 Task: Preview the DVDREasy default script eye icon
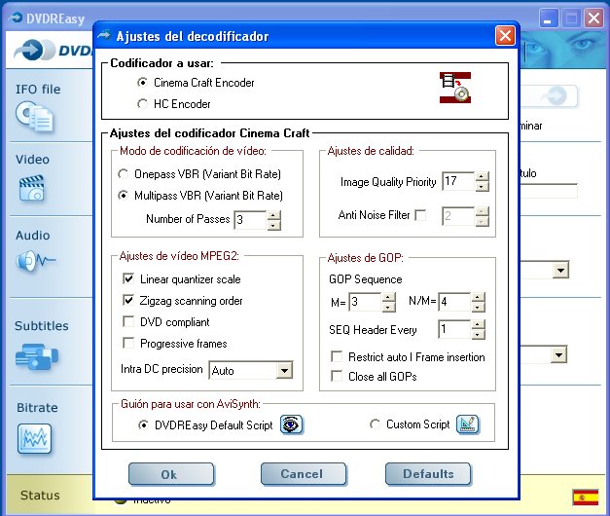(292, 424)
